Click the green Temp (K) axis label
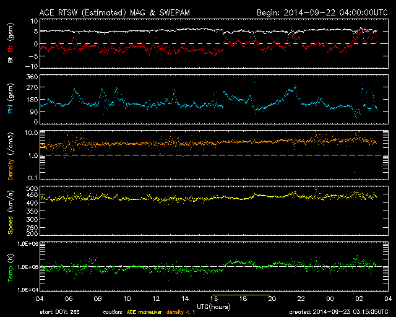The width and height of the screenshot is (396, 317). click(11, 267)
